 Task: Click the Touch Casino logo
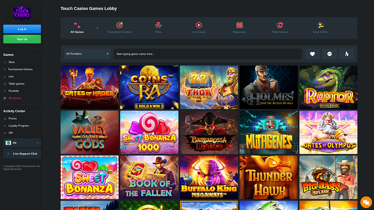coord(22,13)
